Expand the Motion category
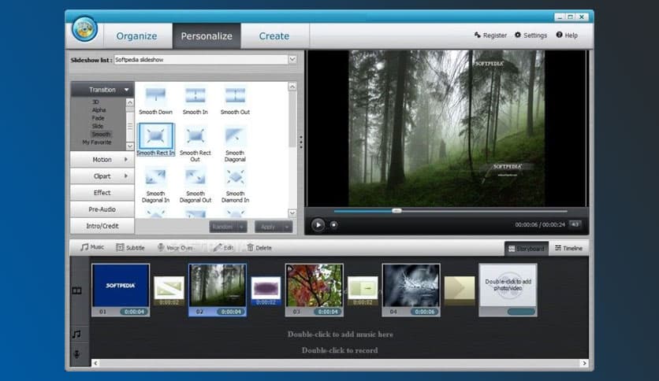659x381 pixels. [x=102, y=160]
